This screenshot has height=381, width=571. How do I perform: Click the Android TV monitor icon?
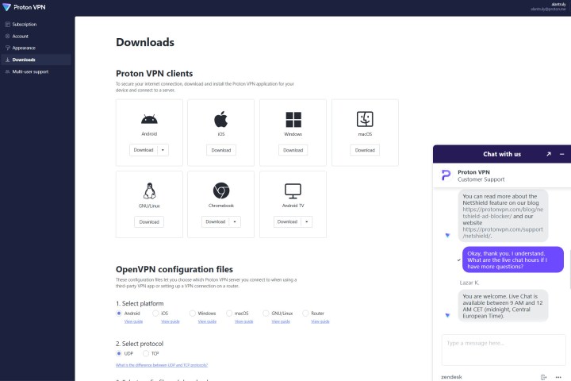point(293,191)
